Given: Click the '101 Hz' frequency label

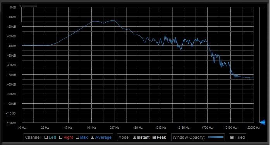Looking at the screenshot, I should point(91,128).
